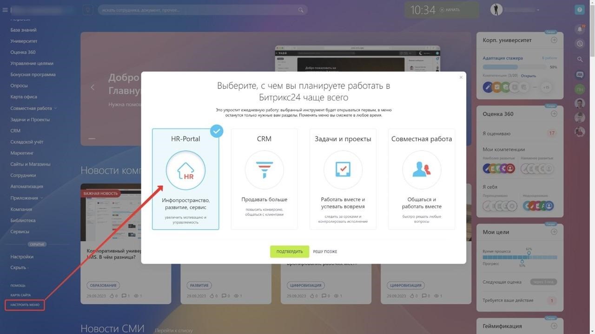Image resolution: width=595 pixels, height=334 pixels.
Task: Open the Корп. университет widget arrow
Action: [554, 40]
